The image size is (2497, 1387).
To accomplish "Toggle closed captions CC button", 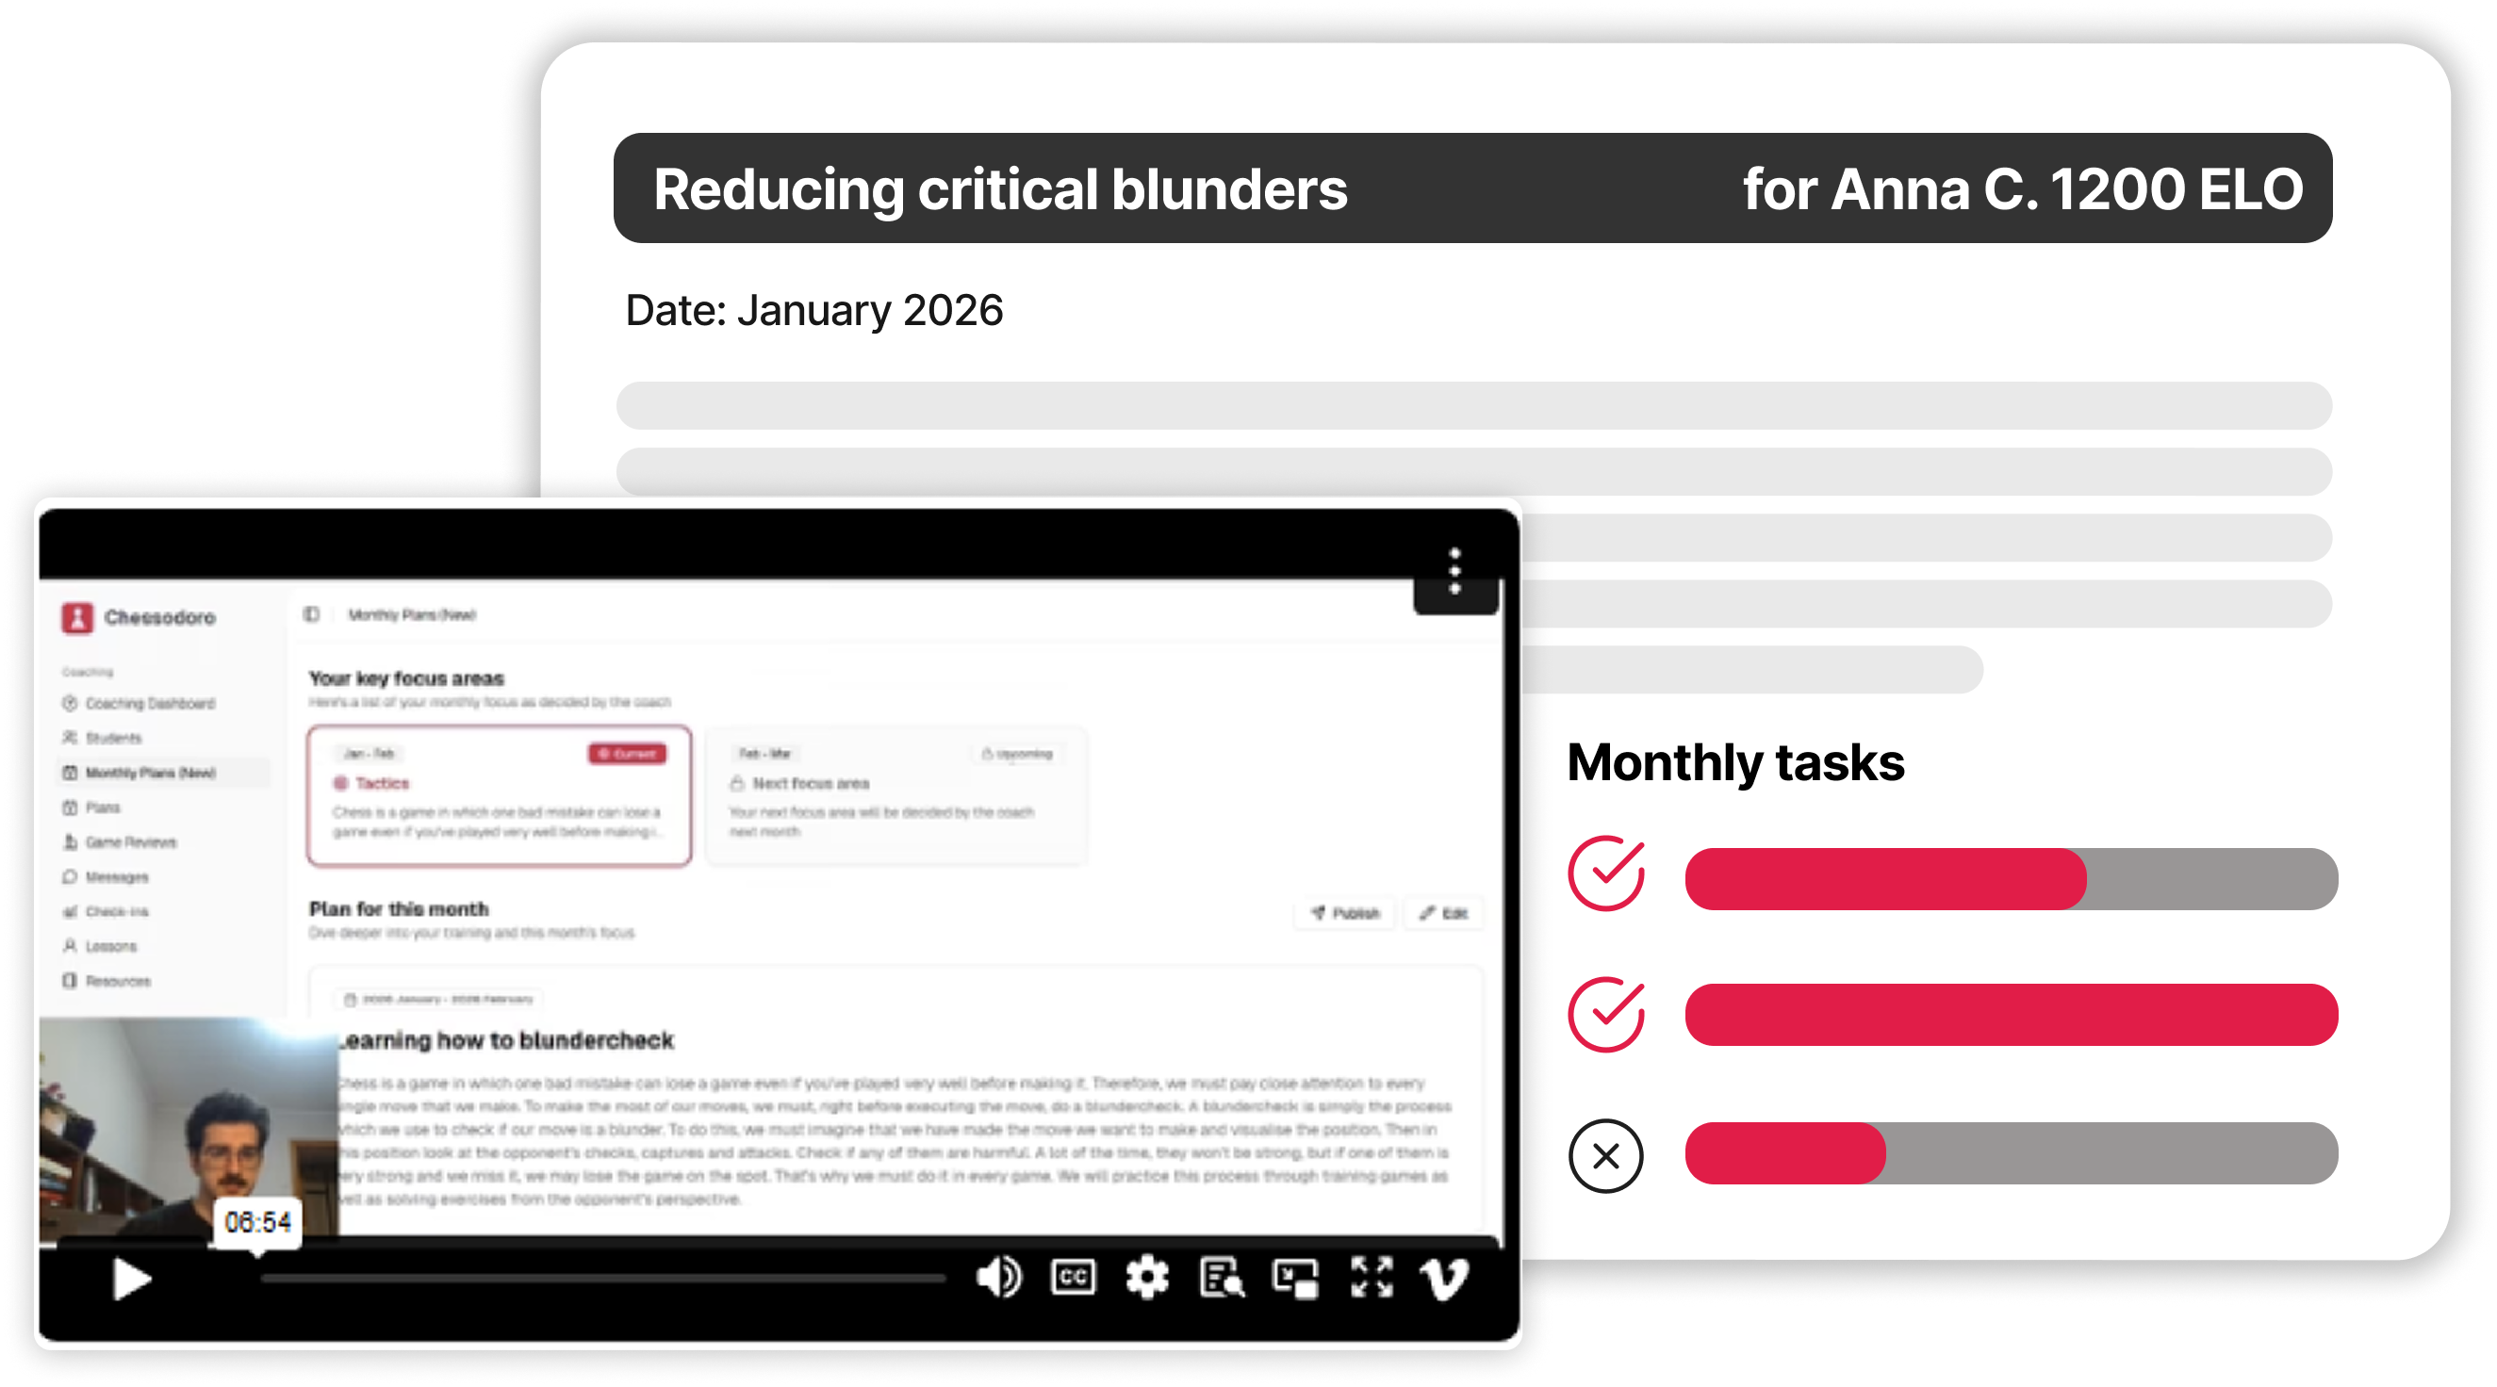I will coord(1073,1278).
